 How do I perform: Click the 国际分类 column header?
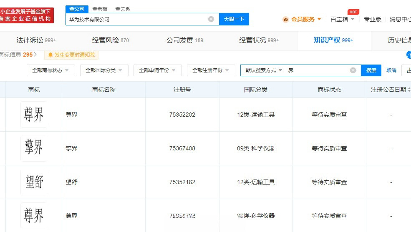coord(256,90)
